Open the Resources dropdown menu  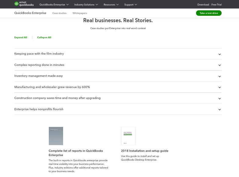pos(111,5)
